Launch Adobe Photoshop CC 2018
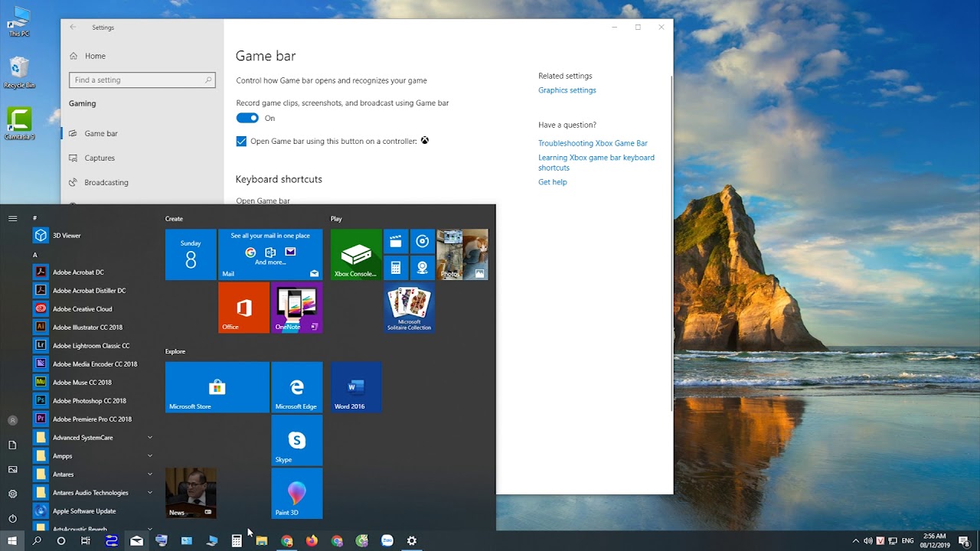Image resolution: width=980 pixels, height=551 pixels. pyautogui.click(x=93, y=401)
